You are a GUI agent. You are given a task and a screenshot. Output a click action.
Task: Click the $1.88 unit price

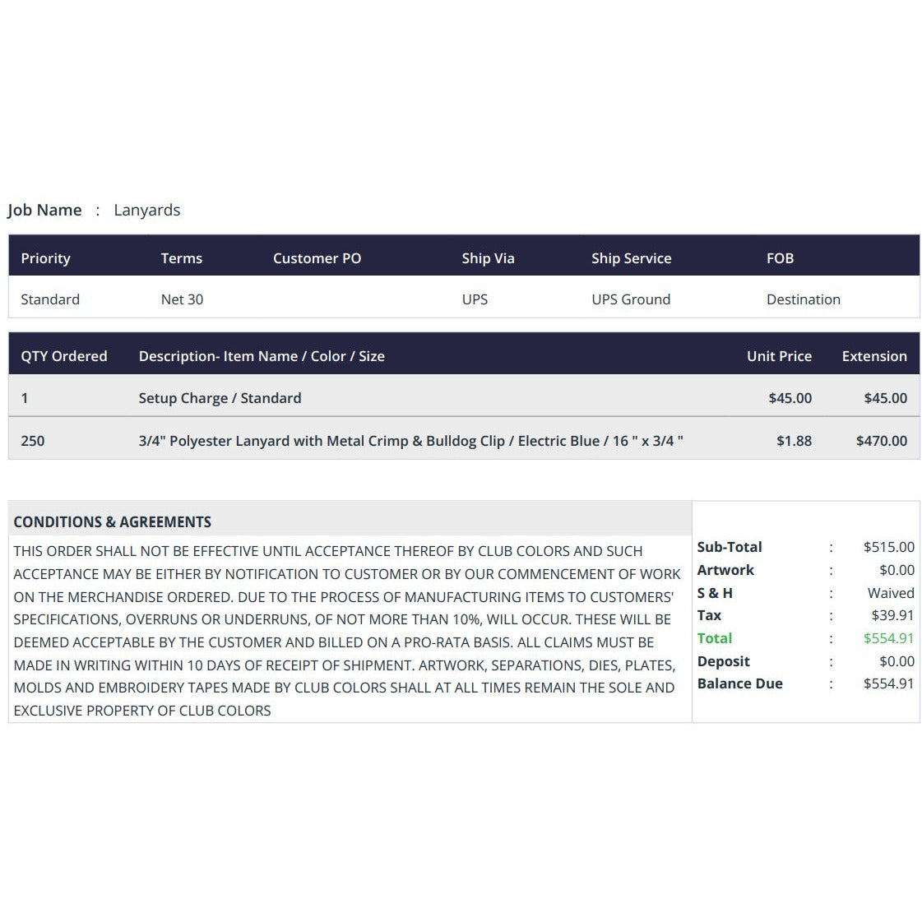(x=794, y=441)
